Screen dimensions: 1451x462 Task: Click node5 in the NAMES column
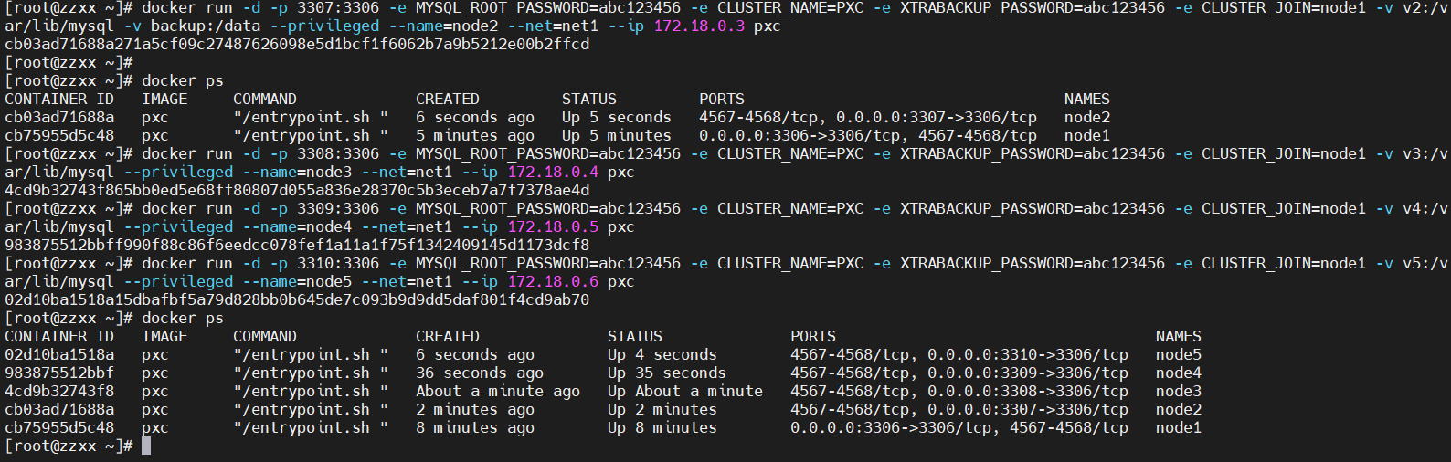[x=1179, y=354]
